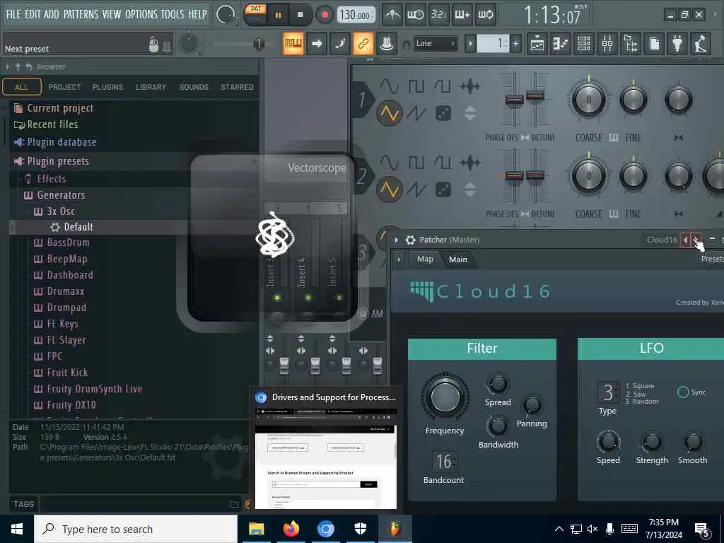The width and height of the screenshot is (724, 543).
Task: Open Firefox from the taskbar
Action: 291,529
